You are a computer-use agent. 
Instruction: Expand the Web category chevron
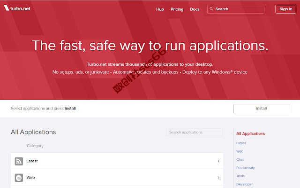tap(218, 178)
